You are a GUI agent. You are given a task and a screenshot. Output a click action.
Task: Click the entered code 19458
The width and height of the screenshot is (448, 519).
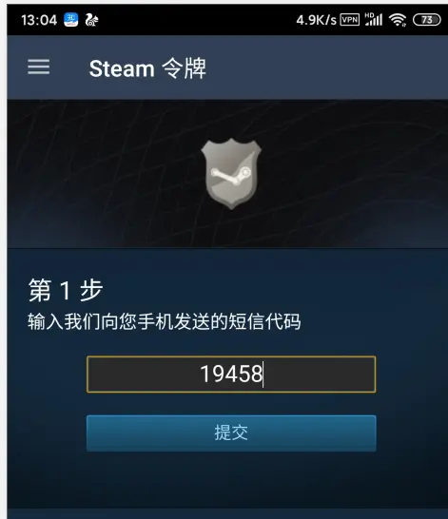231,374
